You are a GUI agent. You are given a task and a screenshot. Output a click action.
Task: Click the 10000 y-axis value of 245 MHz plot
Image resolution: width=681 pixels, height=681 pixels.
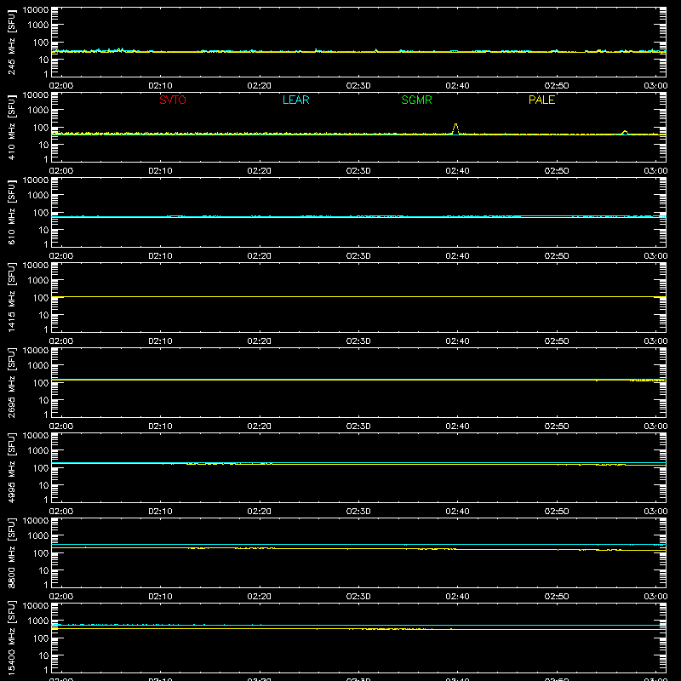(x=36, y=10)
